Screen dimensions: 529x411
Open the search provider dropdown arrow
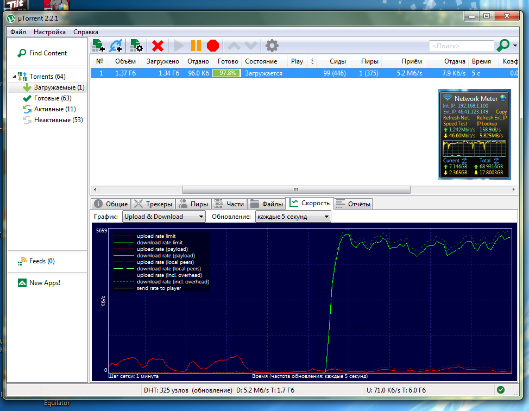click(515, 46)
